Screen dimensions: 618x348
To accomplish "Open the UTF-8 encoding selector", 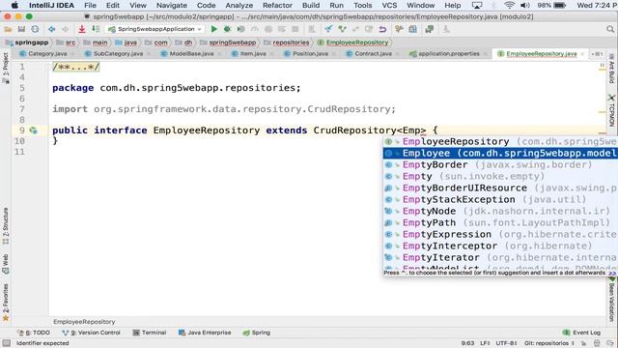I will 506,343.
